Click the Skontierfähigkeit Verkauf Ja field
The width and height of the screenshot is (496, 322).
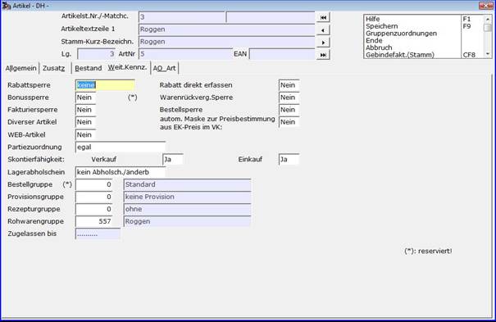point(173,159)
